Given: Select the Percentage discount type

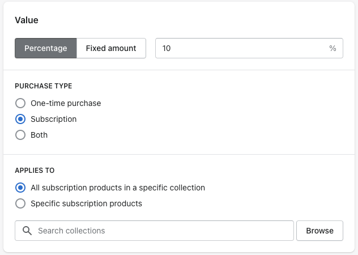Looking at the screenshot, I should coord(46,48).
